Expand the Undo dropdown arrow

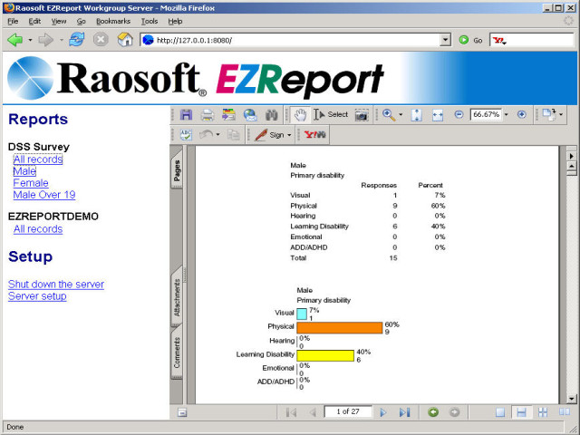[x=217, y=135]
